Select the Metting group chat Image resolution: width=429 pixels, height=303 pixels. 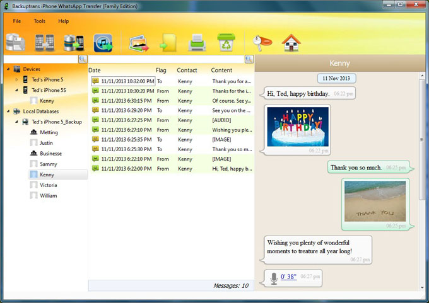pyautogui.click(x=49, y=132)
